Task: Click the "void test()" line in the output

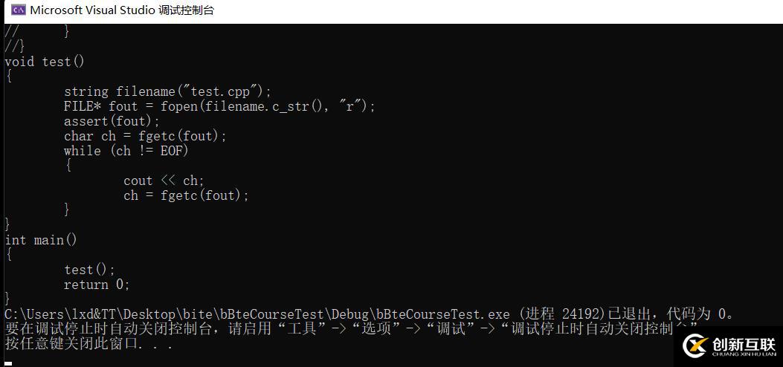Action: tap(45, 62)
